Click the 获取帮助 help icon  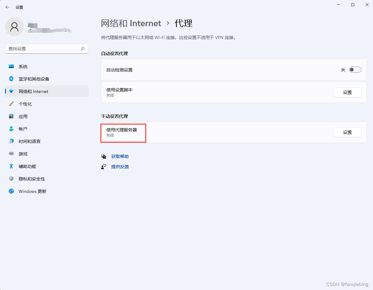[104, 156]
